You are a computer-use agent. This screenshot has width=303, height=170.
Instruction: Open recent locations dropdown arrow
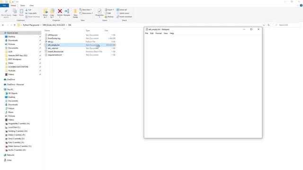(x=11, y=25)
